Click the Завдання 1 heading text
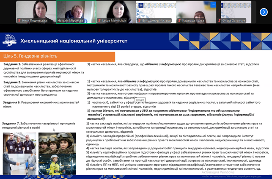 click(x=12, y=64)
